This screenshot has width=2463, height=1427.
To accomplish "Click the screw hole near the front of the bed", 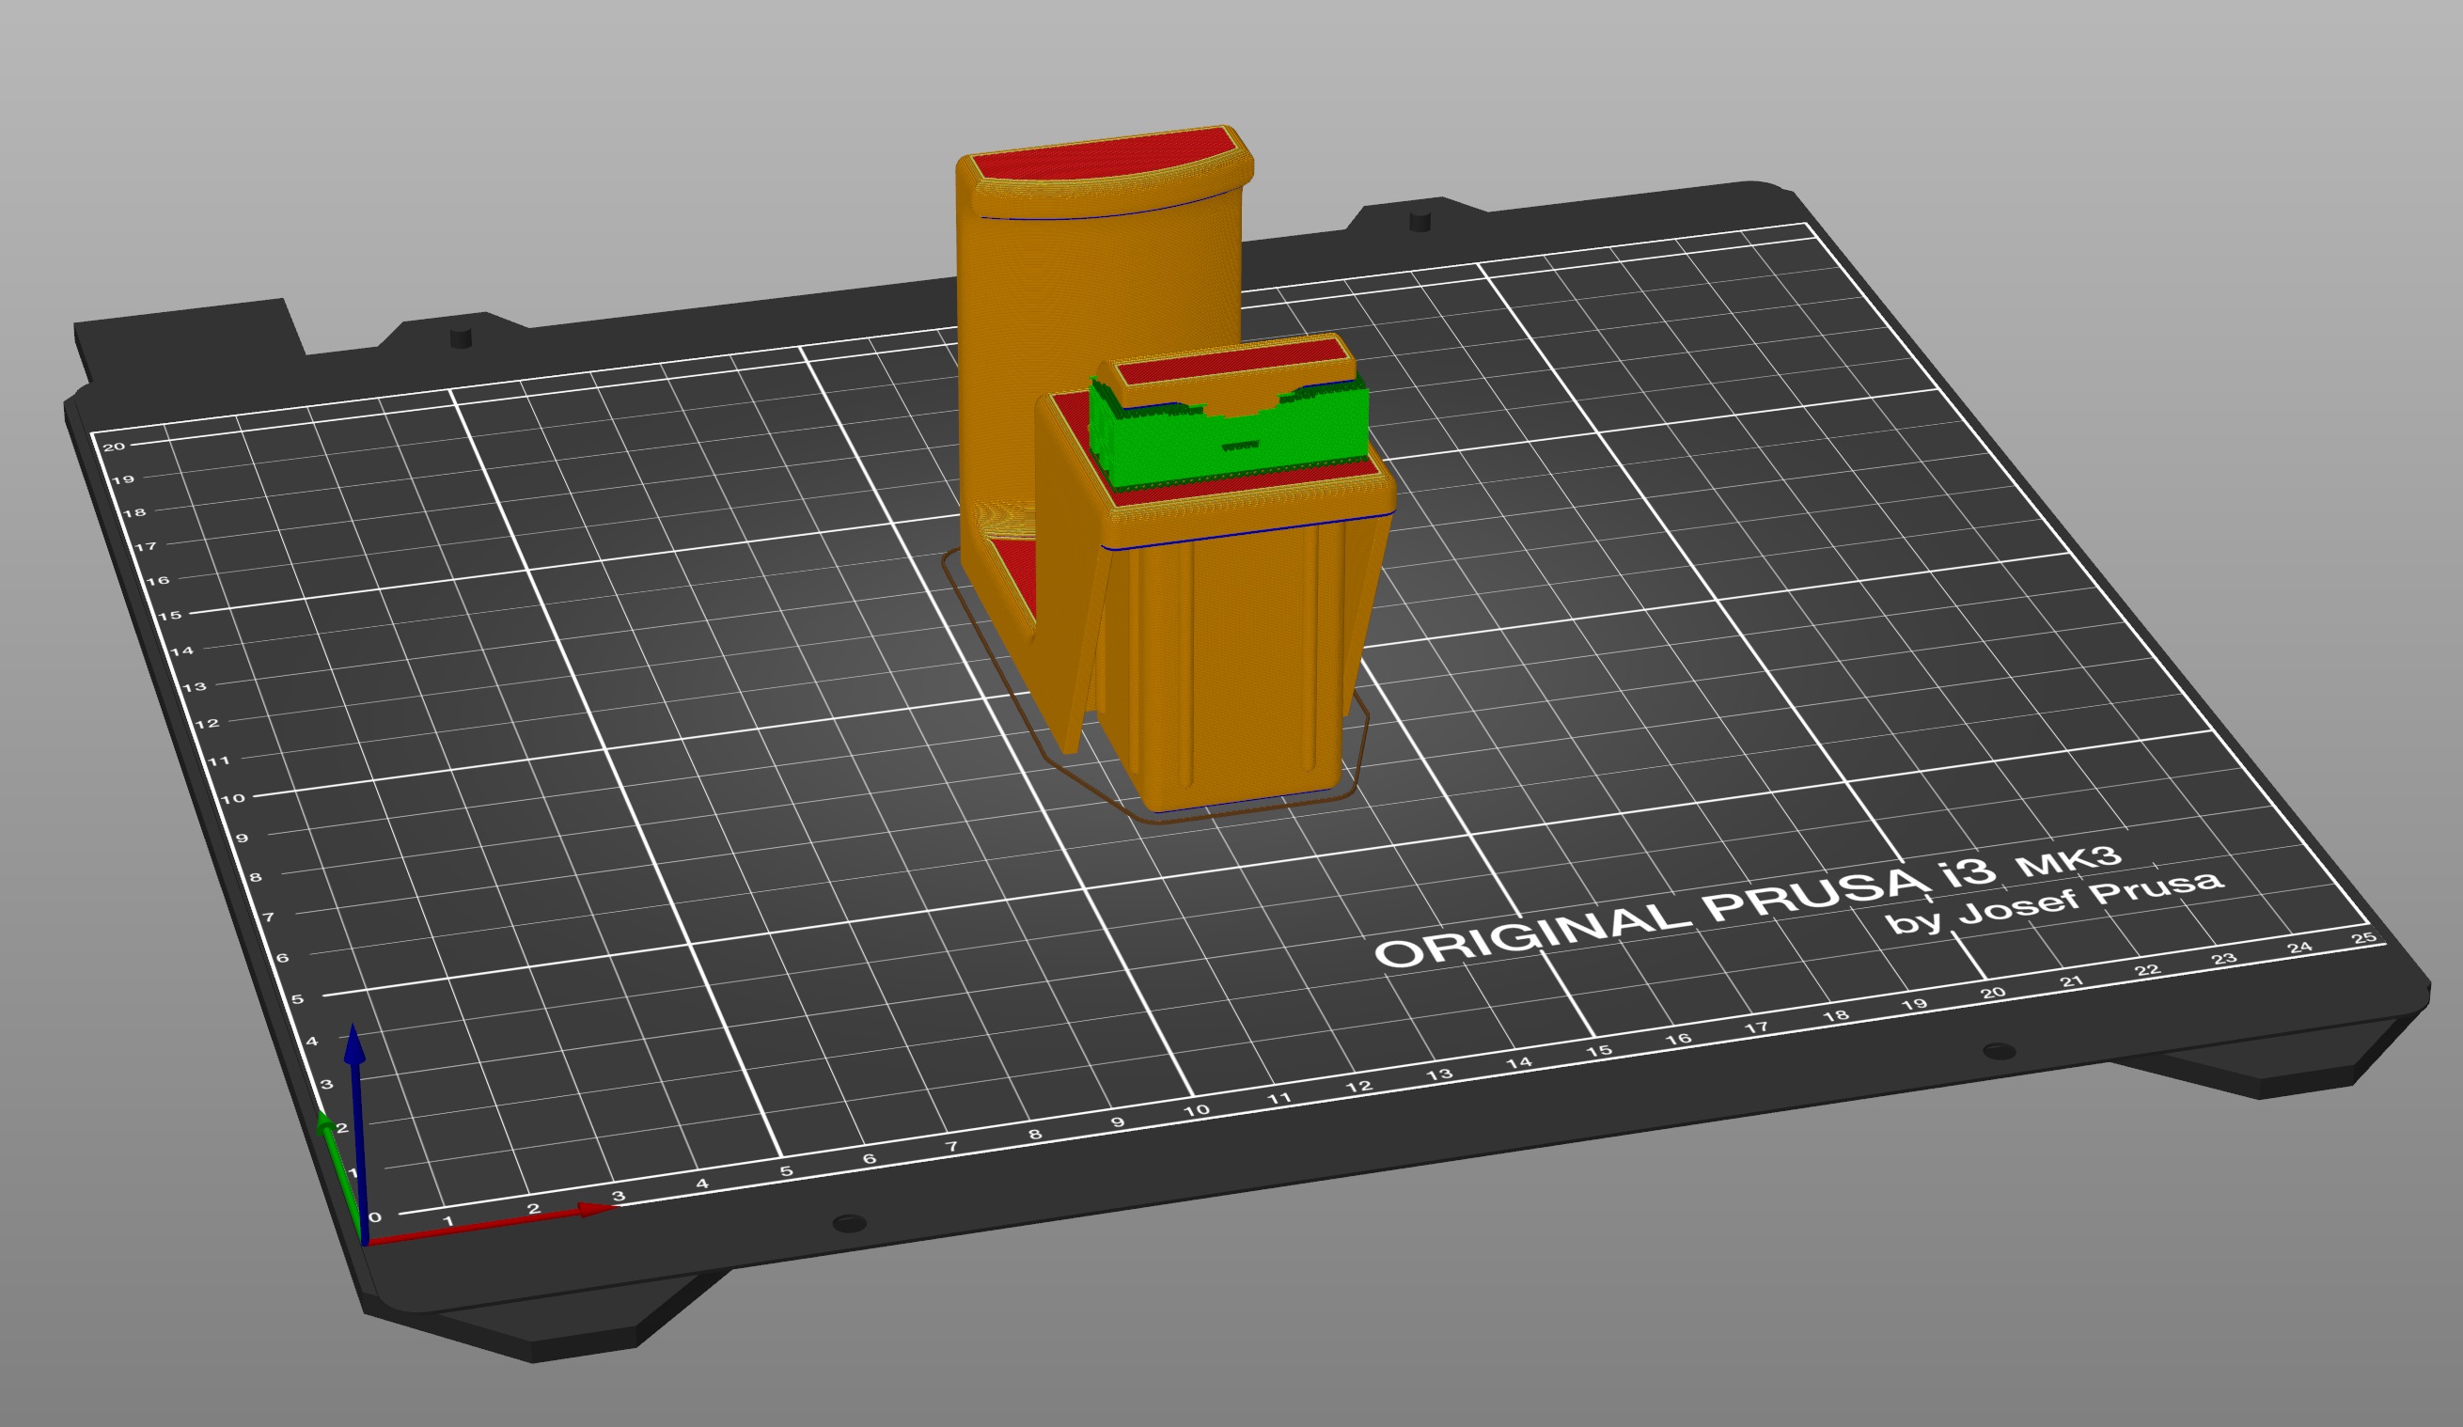I will pyautogui.click(x=851, y=1225).
